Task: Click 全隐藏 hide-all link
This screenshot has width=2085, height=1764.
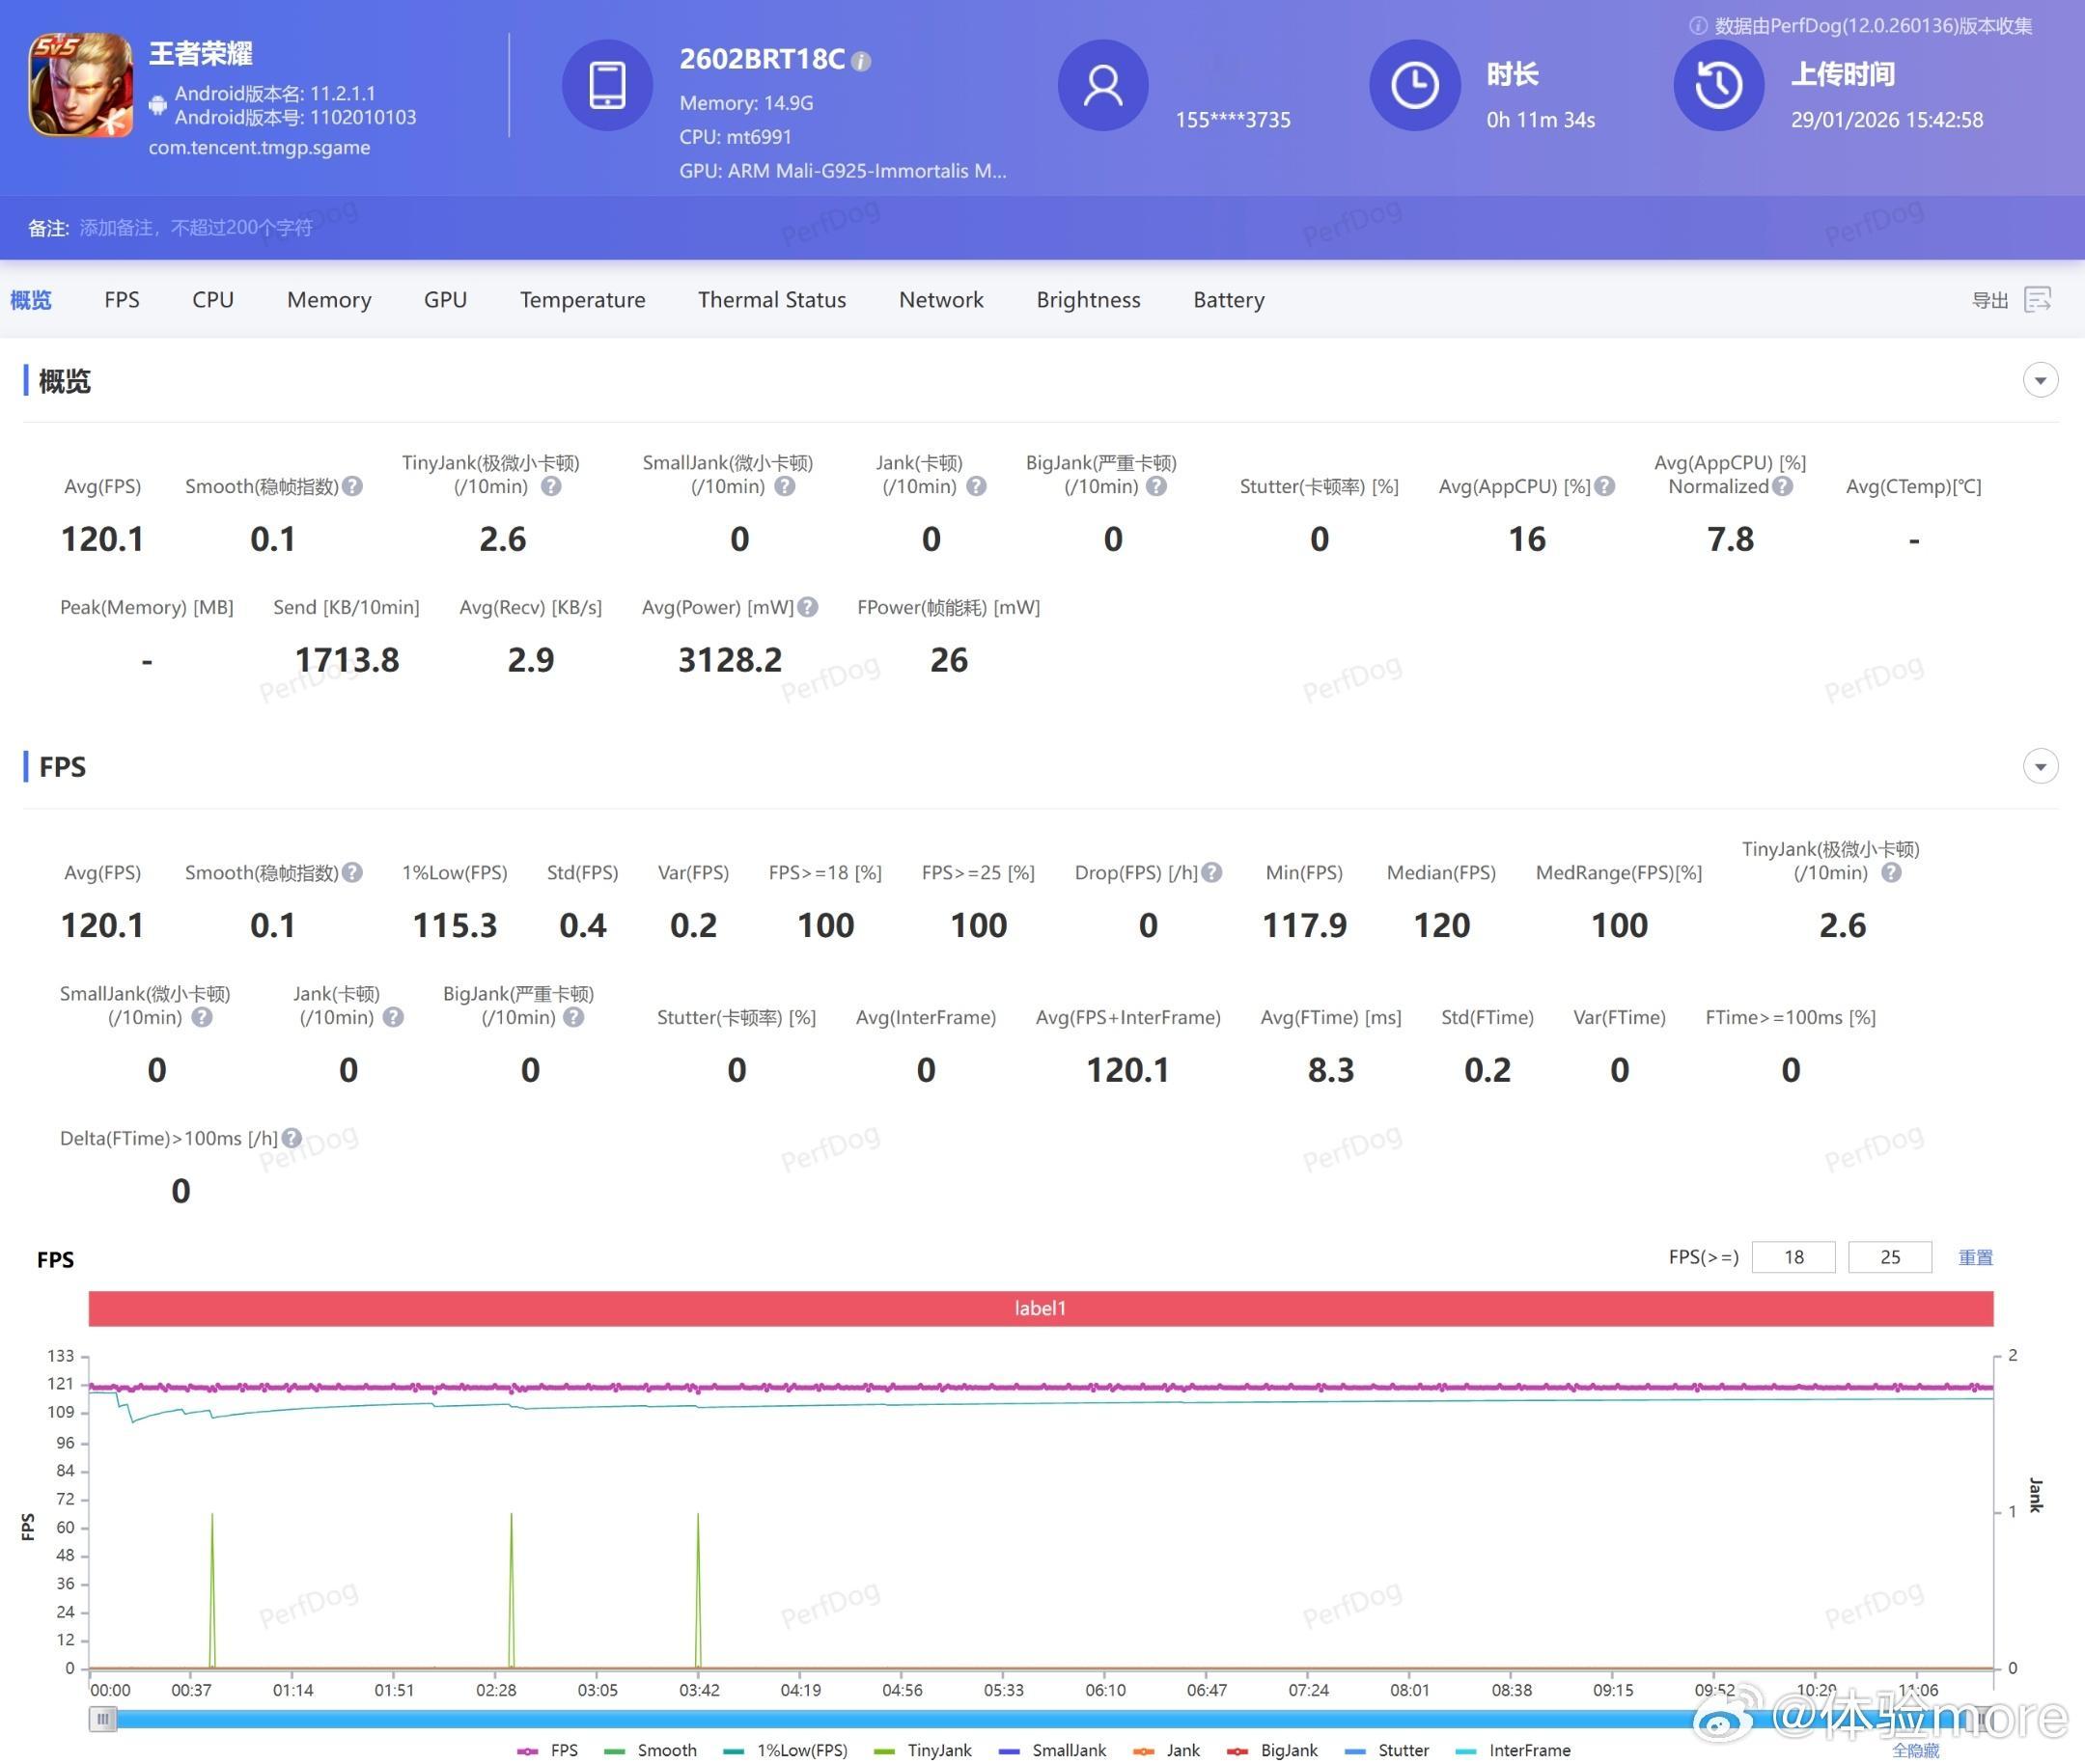Action: (x=1915, y=1750)
